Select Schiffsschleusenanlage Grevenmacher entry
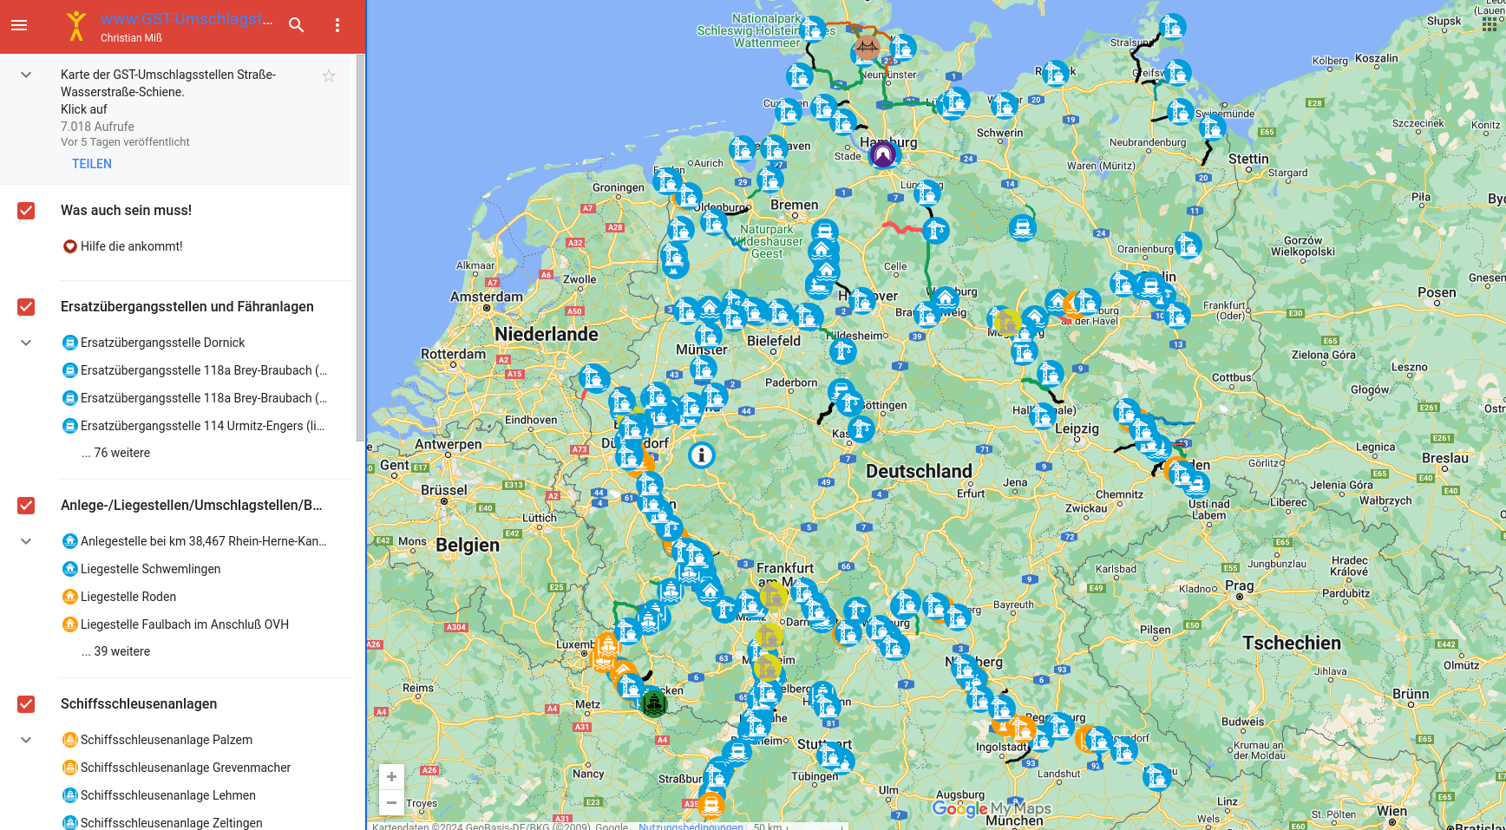Image resolution: width=1506 pixels, height=830 pixels. coord(186,768)
